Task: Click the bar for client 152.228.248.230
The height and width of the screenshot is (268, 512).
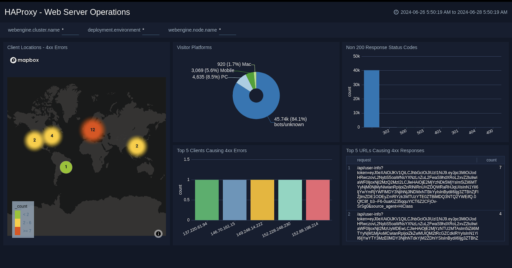Action: click(x=290, y=200)
